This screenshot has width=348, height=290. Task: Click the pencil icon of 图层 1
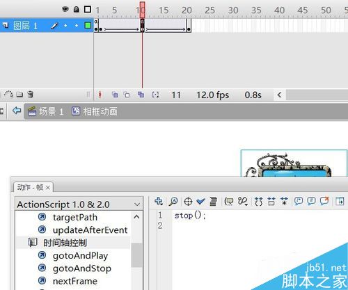click(54, 26)
